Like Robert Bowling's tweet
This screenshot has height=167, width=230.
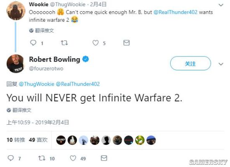(73, 158)
